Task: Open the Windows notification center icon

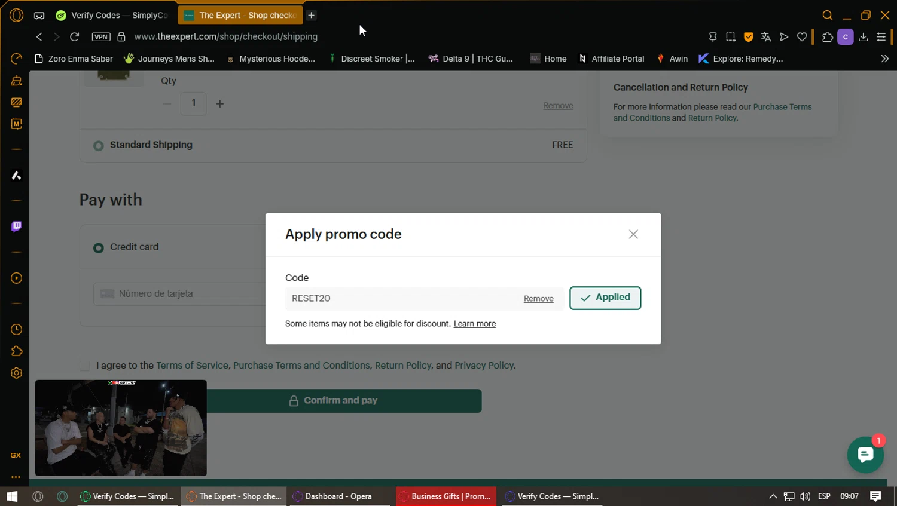Action: click(875, 496)
